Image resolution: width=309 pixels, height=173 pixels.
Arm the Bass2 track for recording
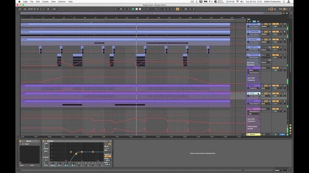284,93
